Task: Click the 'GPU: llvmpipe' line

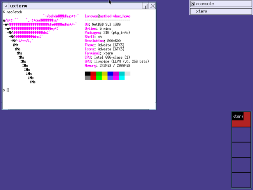Action: 117,61
